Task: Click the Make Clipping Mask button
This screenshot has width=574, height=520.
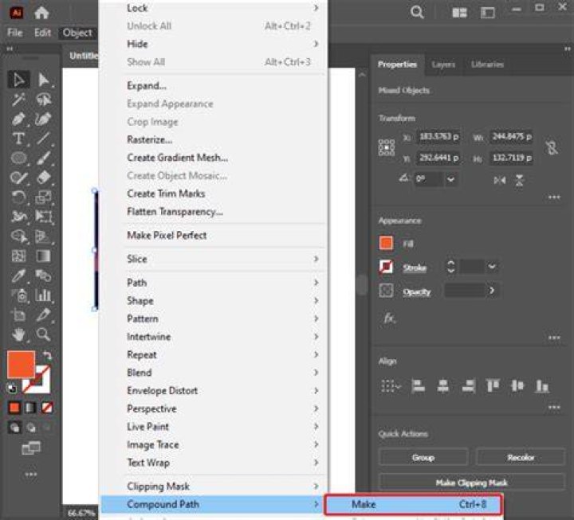Action: [x=472, y=483]
